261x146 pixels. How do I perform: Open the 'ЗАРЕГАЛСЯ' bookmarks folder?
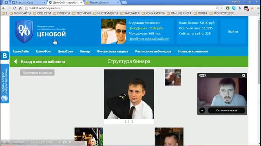click(x=130, y=13)
